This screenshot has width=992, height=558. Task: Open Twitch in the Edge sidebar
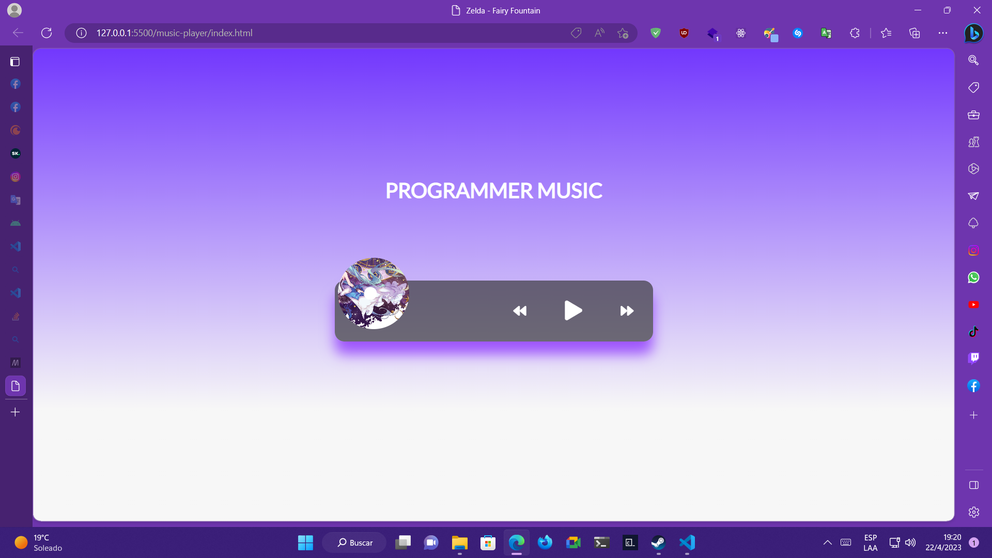pos(973,358)
